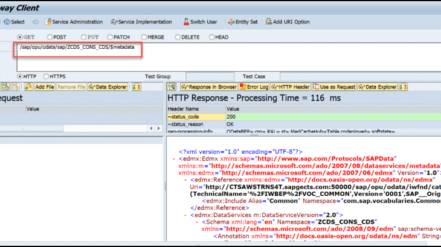Click the add header row icon in request toolbar
441x247 pixels.
5,87
